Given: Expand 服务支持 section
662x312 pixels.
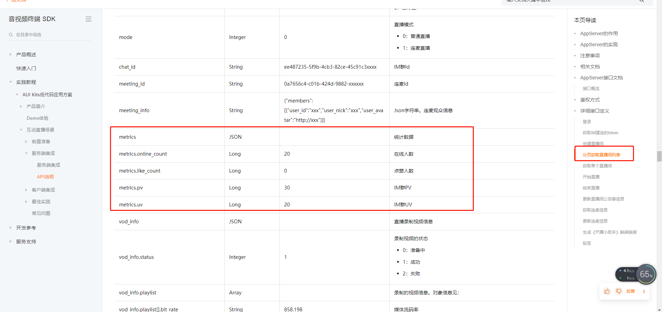Looking at the screenshot, I should tap(11, 242).
